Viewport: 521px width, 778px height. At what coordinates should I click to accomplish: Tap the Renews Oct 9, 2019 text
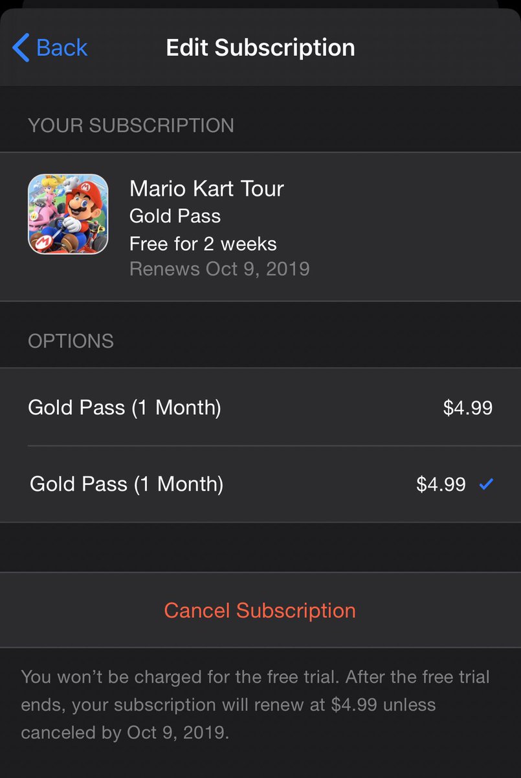coord(219,268)
